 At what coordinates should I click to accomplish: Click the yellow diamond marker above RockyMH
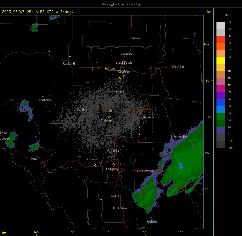[70, 57]
